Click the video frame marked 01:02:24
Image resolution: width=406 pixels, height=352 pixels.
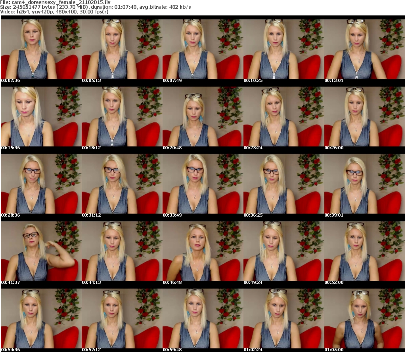[283, 319]
